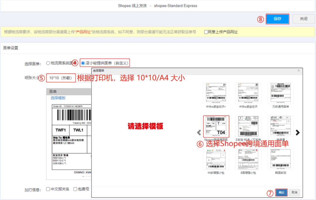The height and width of the screenshot is (200, 316).
Task: Select the E邮宝-标准 template thumbnail
Action: click(248, 126)
